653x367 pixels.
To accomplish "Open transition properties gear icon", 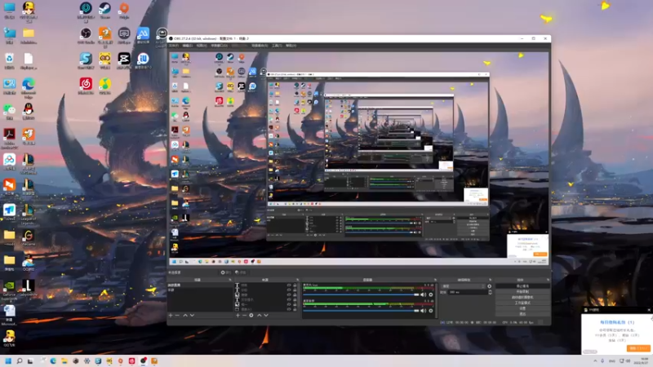I will pyautogui.click(x=489, y=286).
